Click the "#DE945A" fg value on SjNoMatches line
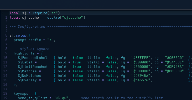Viewport: 192px width, 100px height. [x=141, y=76]
